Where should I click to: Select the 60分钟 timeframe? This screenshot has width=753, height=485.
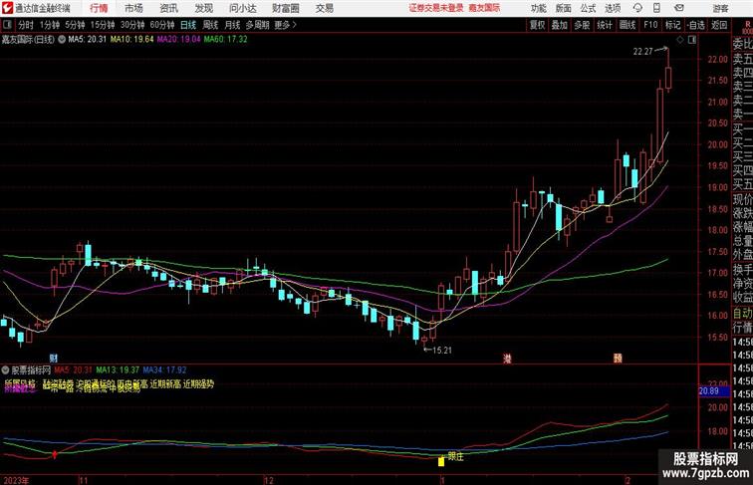pos(162,25)
